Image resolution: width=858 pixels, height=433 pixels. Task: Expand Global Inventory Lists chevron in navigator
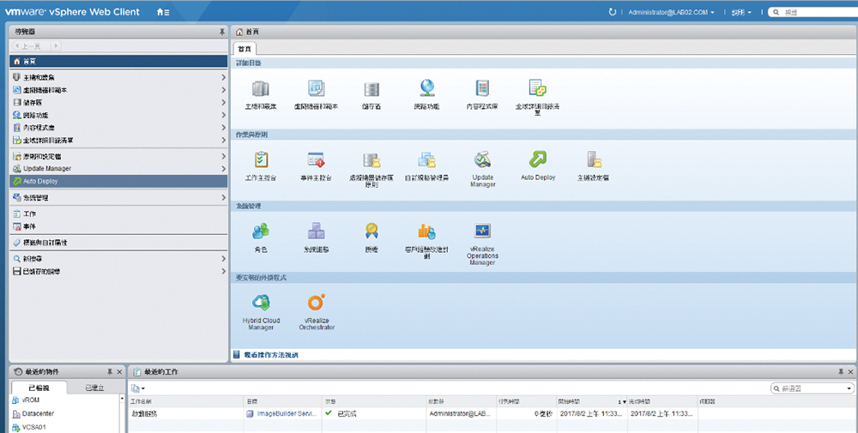pyautogui.click(x=223, y=141)
